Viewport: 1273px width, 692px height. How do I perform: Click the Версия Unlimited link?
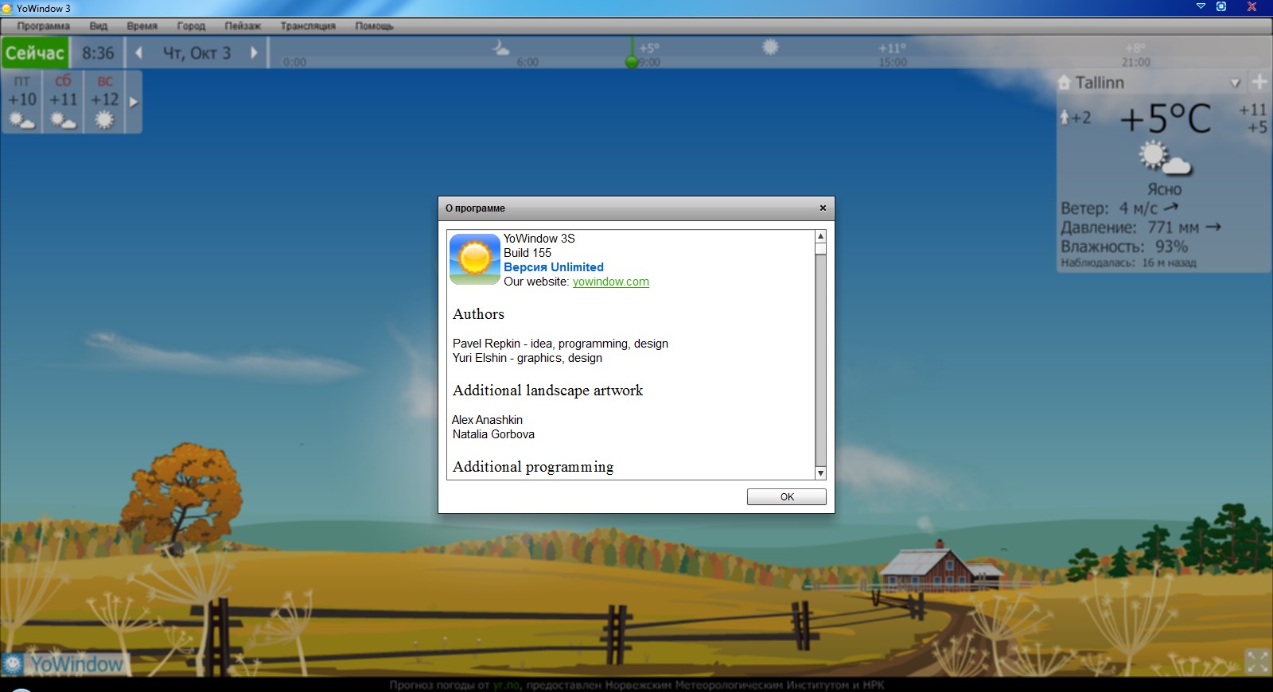tap(554, 267)
